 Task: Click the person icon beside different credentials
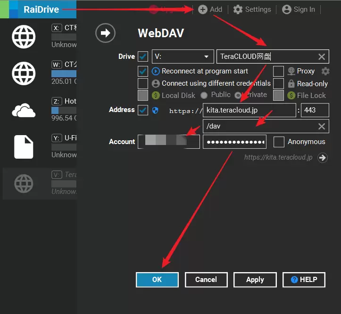156,83
